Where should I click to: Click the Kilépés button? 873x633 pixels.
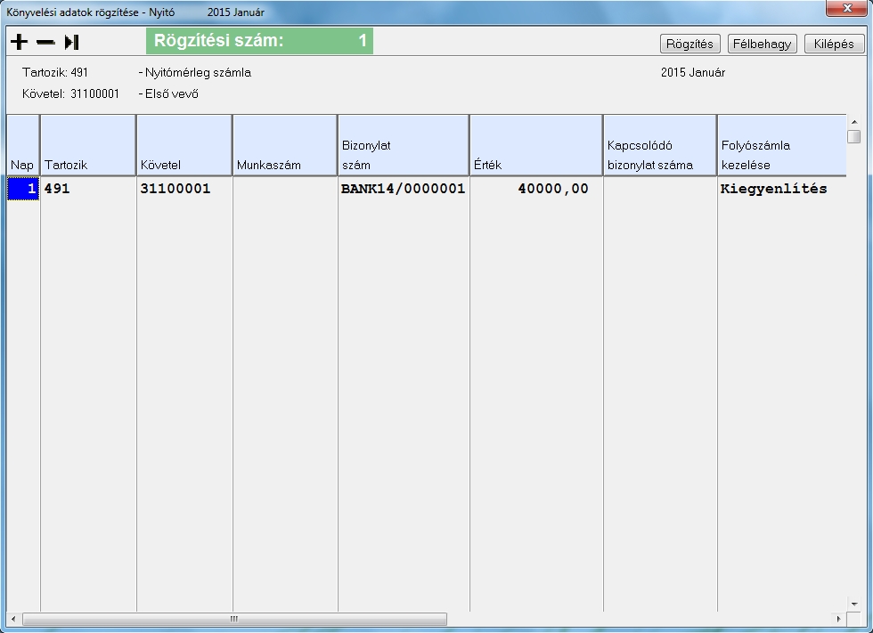[x=834, y=44]
